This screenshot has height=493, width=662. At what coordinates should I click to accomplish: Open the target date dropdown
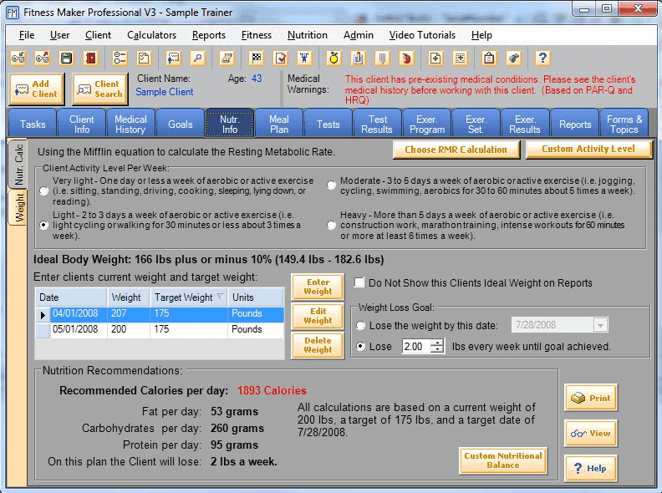pyautogui.click(x=600, y=325)
